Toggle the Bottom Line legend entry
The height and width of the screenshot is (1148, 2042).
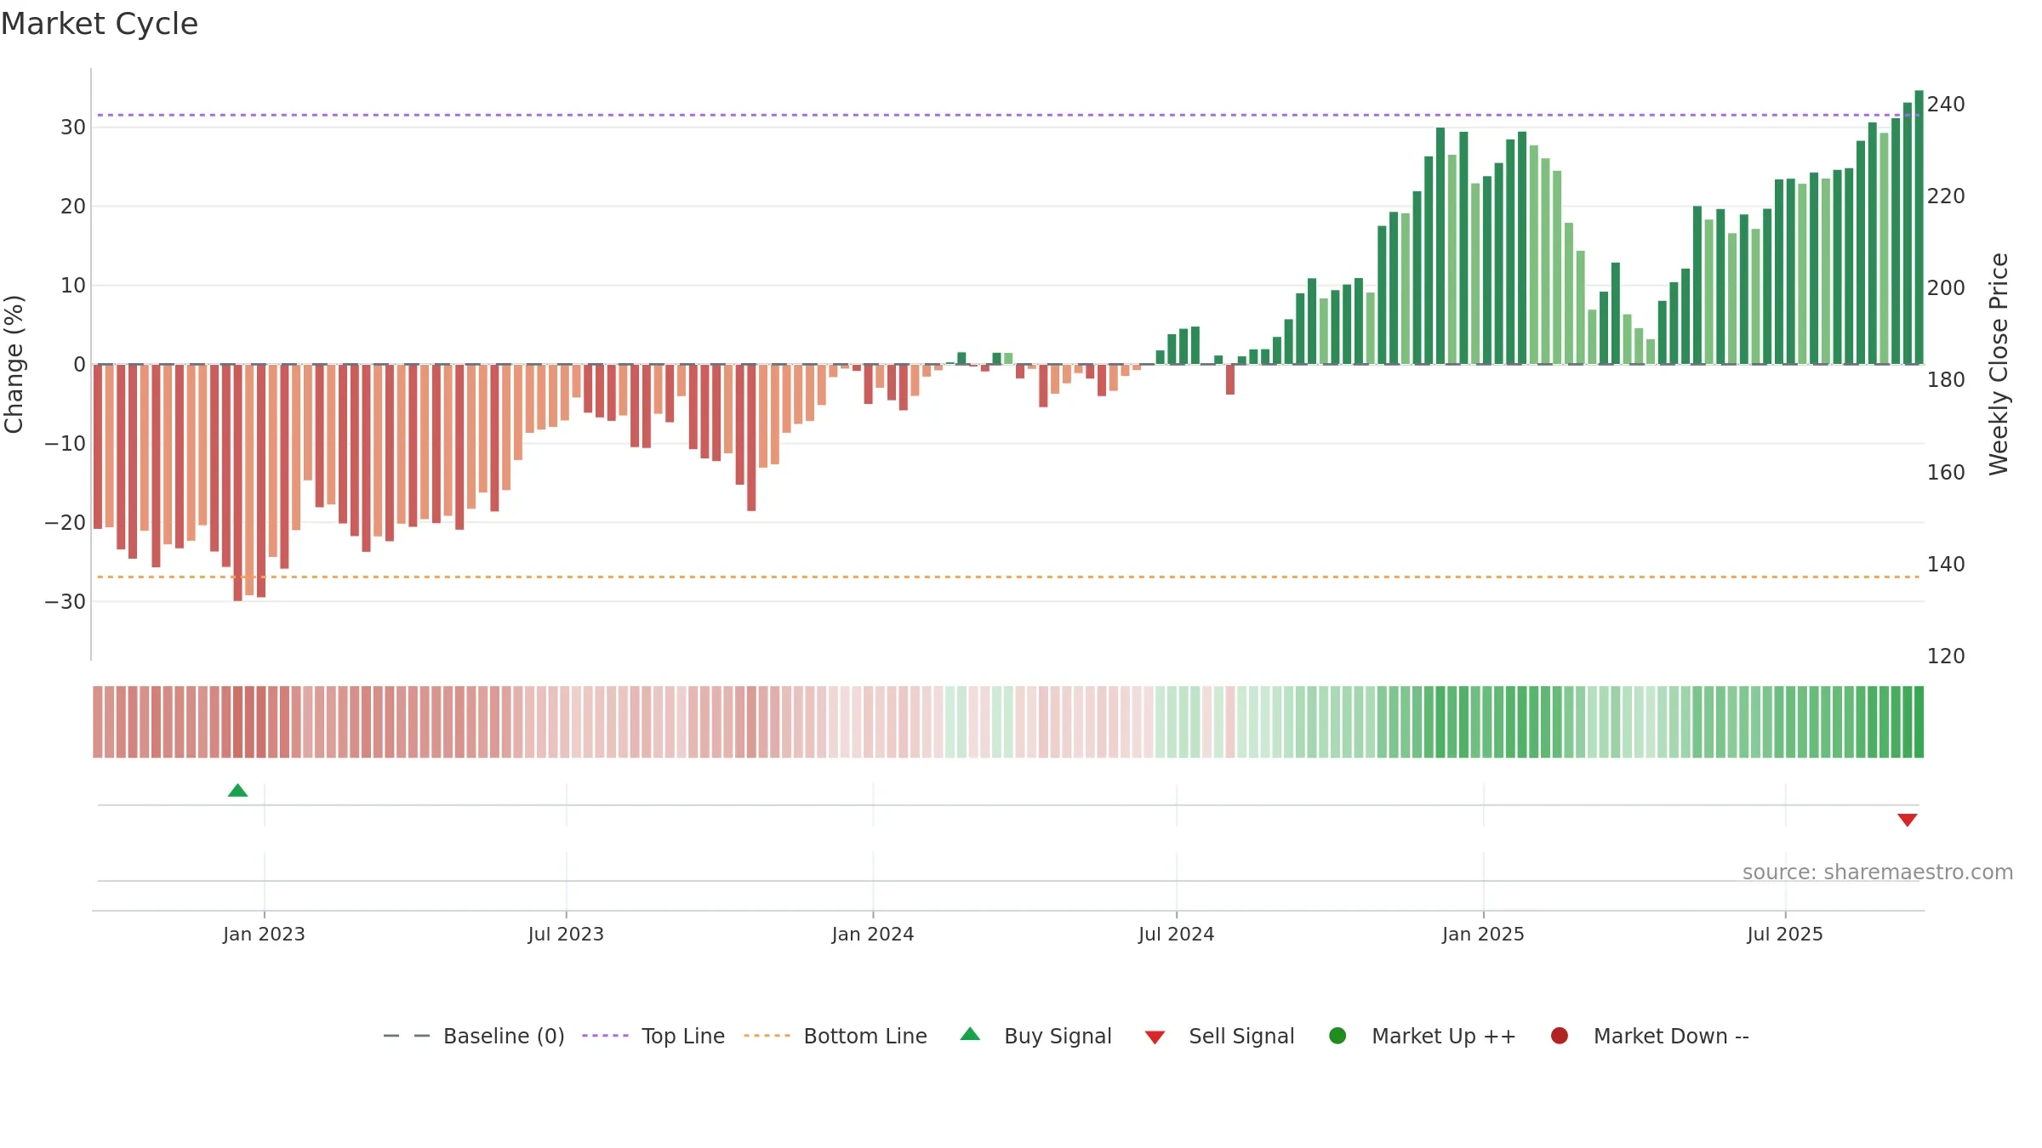click(x=836, y=1036)
